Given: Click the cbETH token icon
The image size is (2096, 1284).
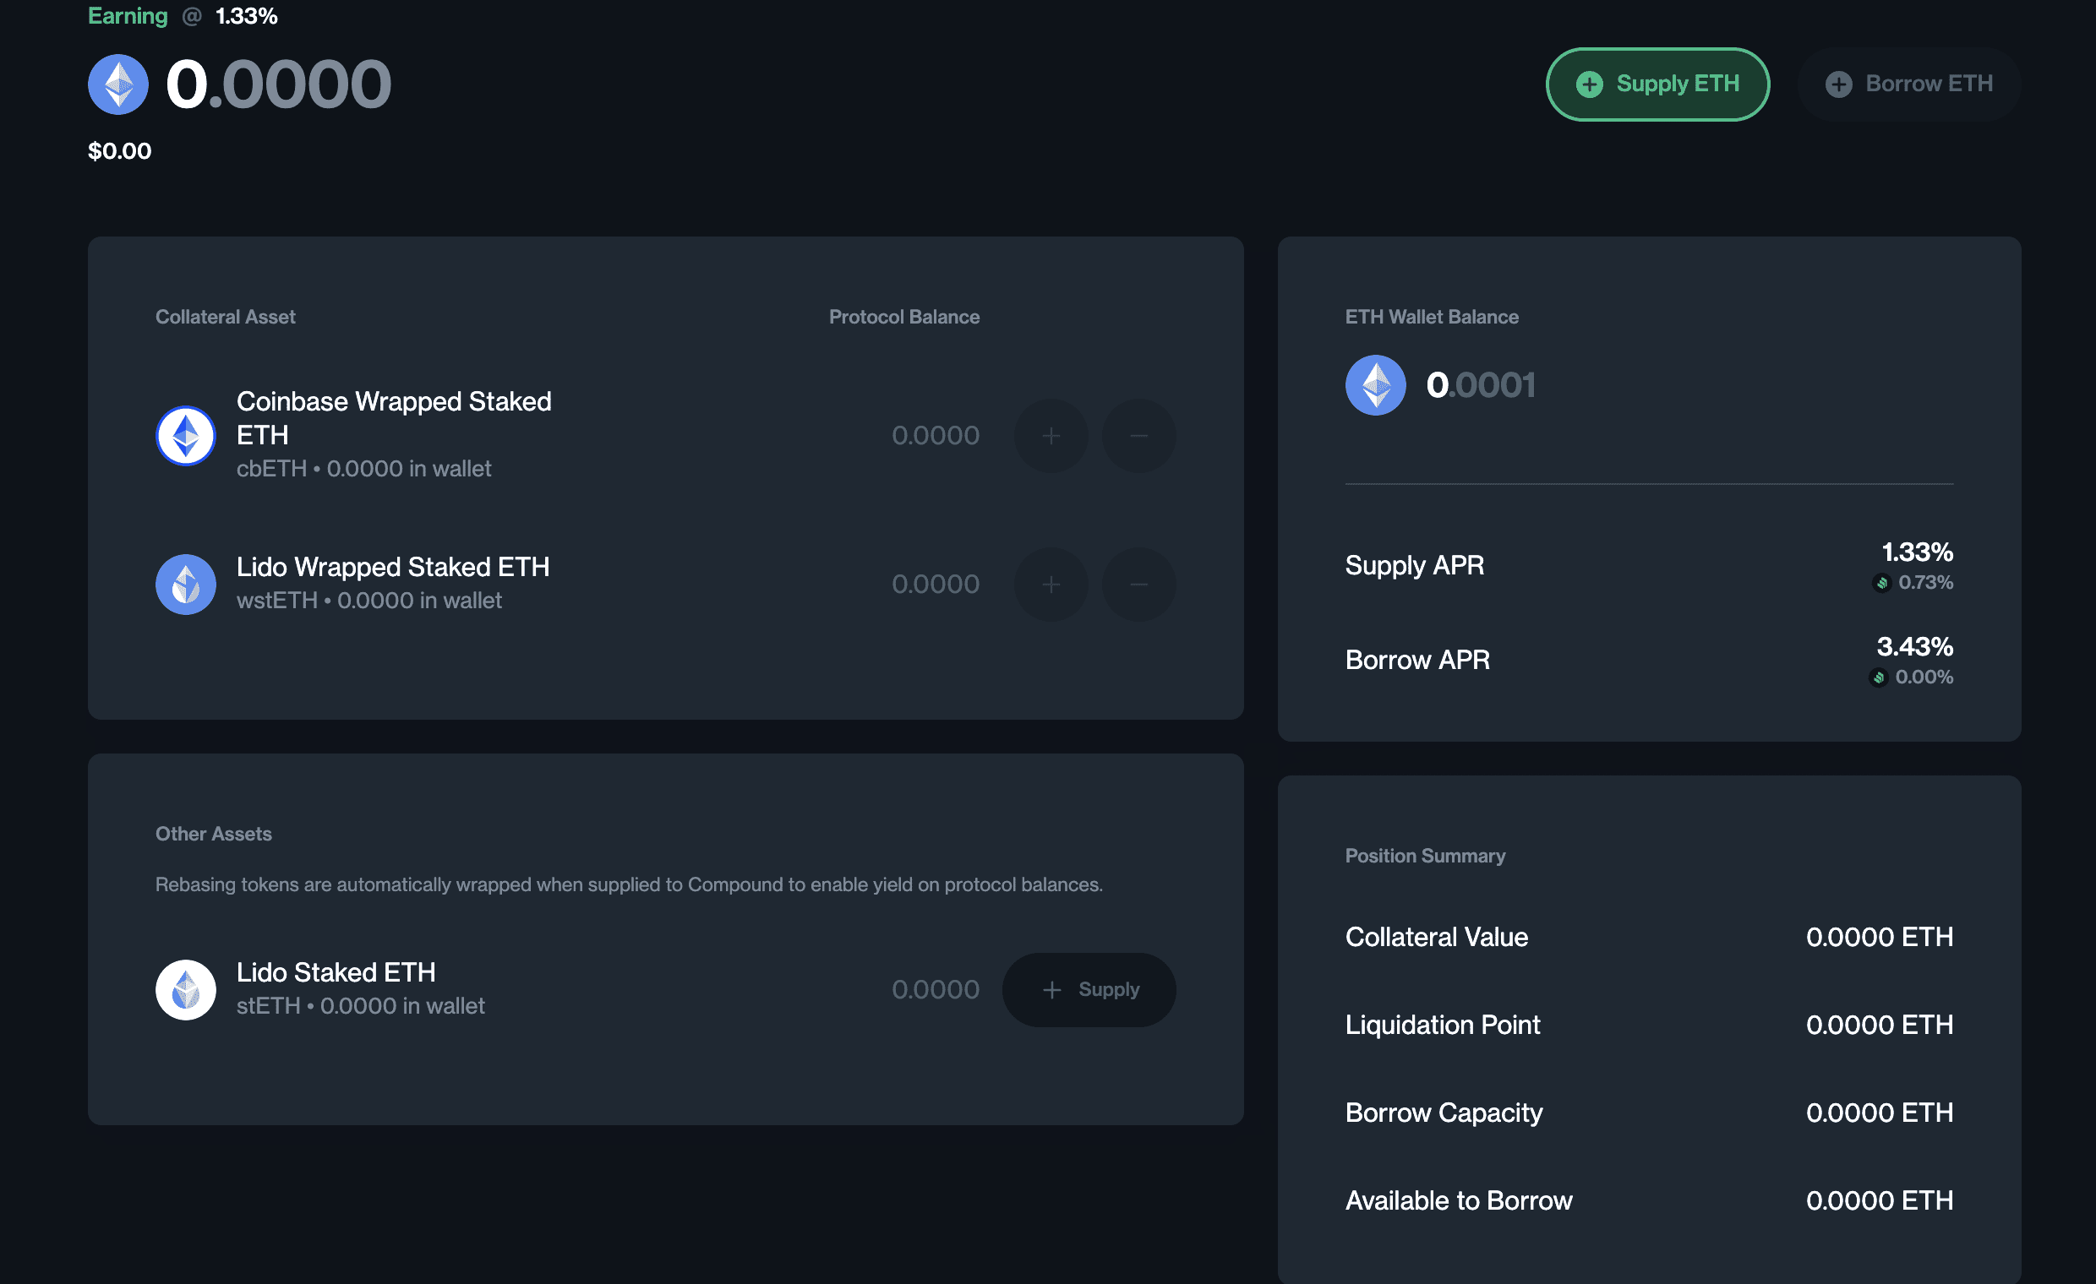Looking at the screenshot, I should [185, 436].
